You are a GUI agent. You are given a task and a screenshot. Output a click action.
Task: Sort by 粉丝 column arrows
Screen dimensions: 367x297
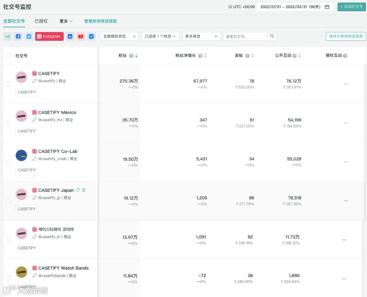[x=137, y=56]
